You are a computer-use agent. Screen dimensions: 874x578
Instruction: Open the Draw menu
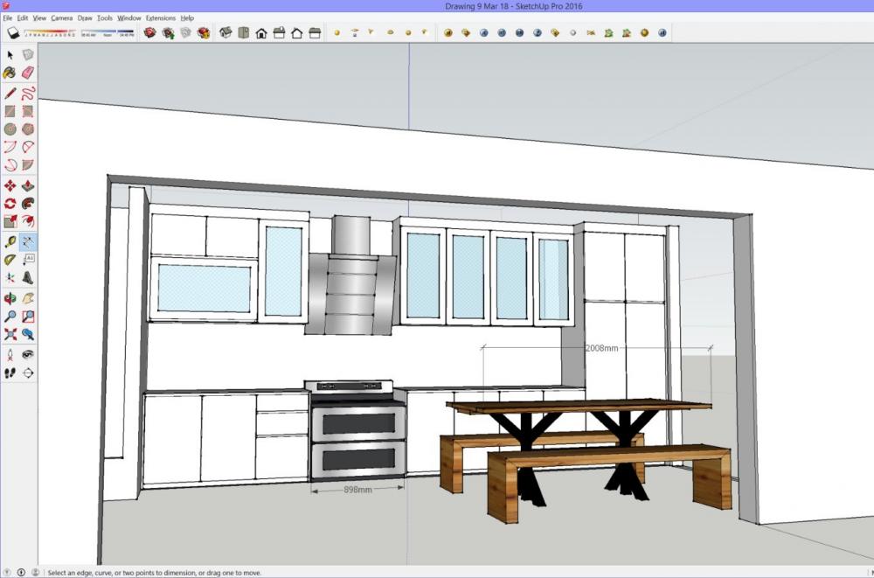pyautogui.click(x=85, y=17)
